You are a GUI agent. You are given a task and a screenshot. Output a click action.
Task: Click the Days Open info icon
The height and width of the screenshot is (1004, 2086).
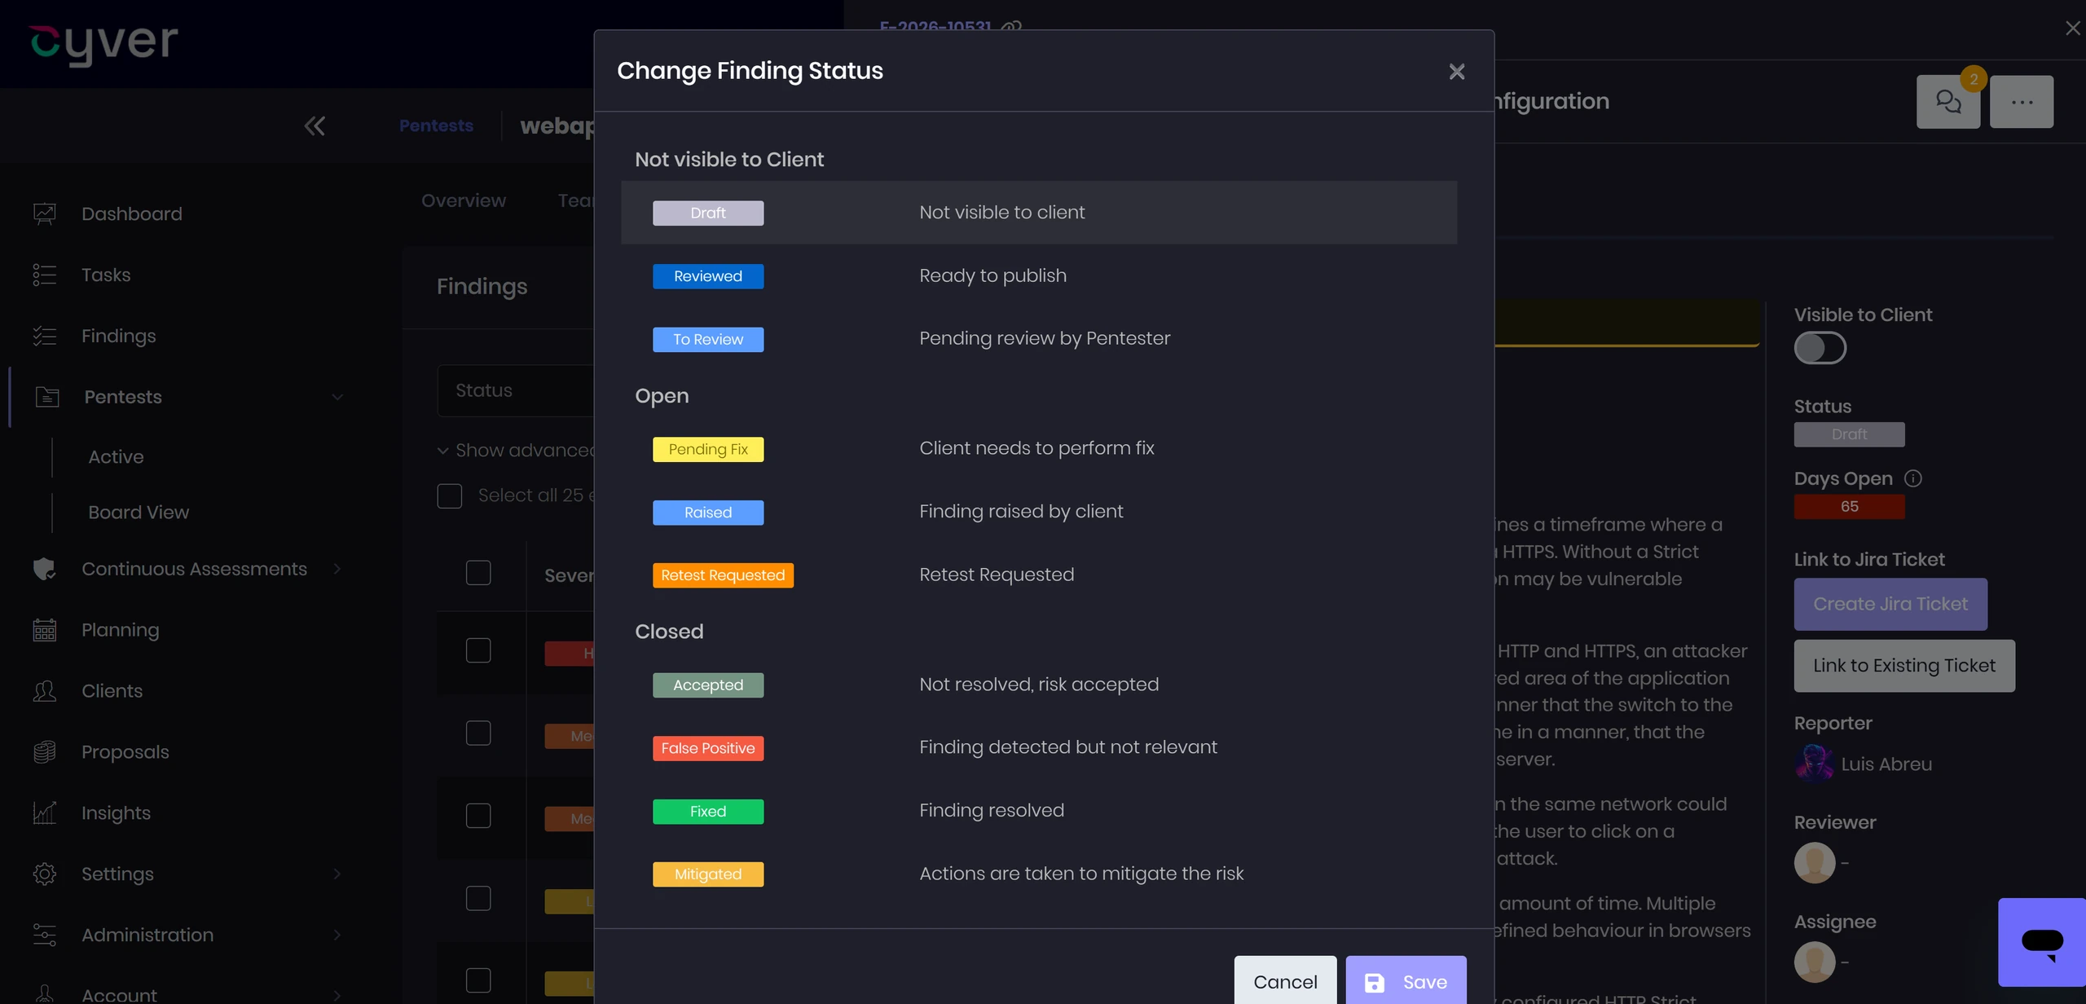coord(1913,478)
